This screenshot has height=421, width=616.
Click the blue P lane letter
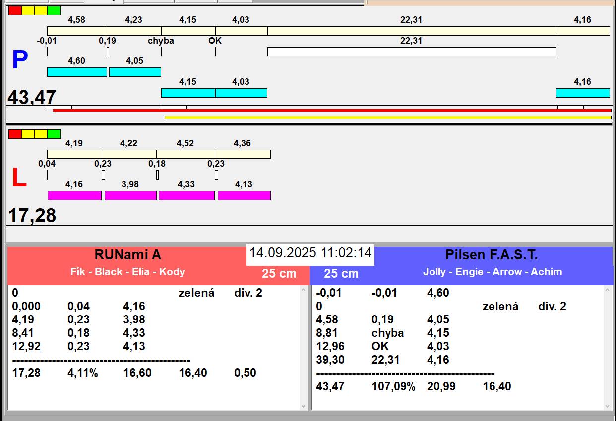[x=19, y=60]
